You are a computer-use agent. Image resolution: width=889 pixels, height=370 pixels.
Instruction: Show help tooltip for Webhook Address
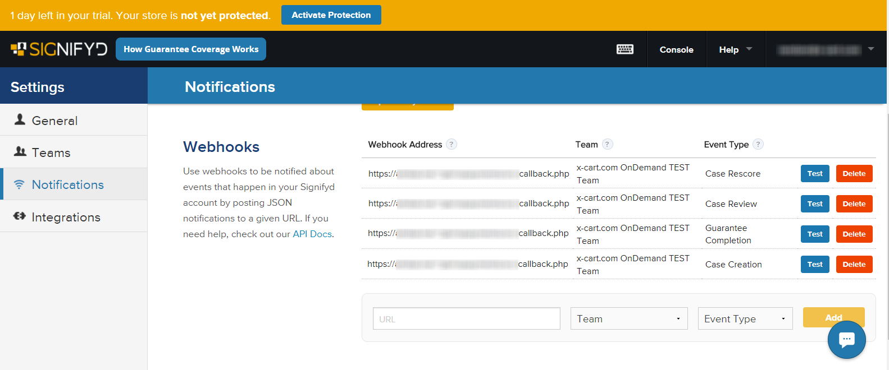[452, 145]
